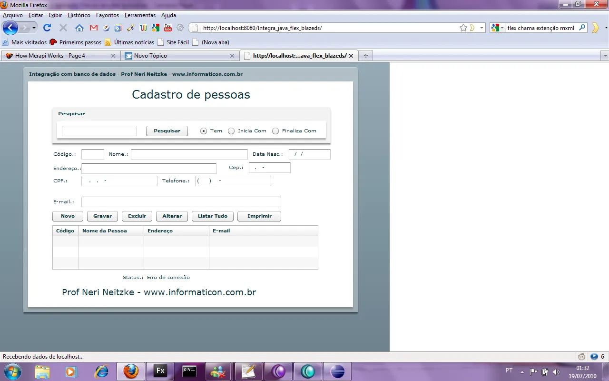Open the Ferramentas menu

coord(140,15)
